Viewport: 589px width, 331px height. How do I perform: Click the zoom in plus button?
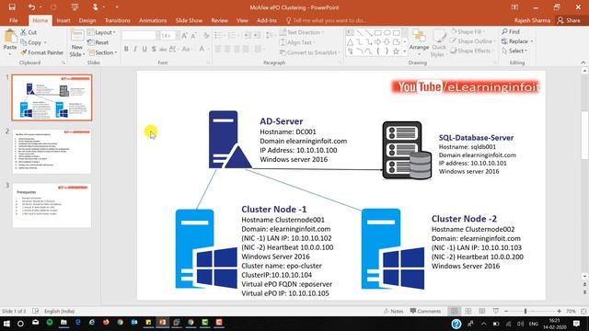559,311
